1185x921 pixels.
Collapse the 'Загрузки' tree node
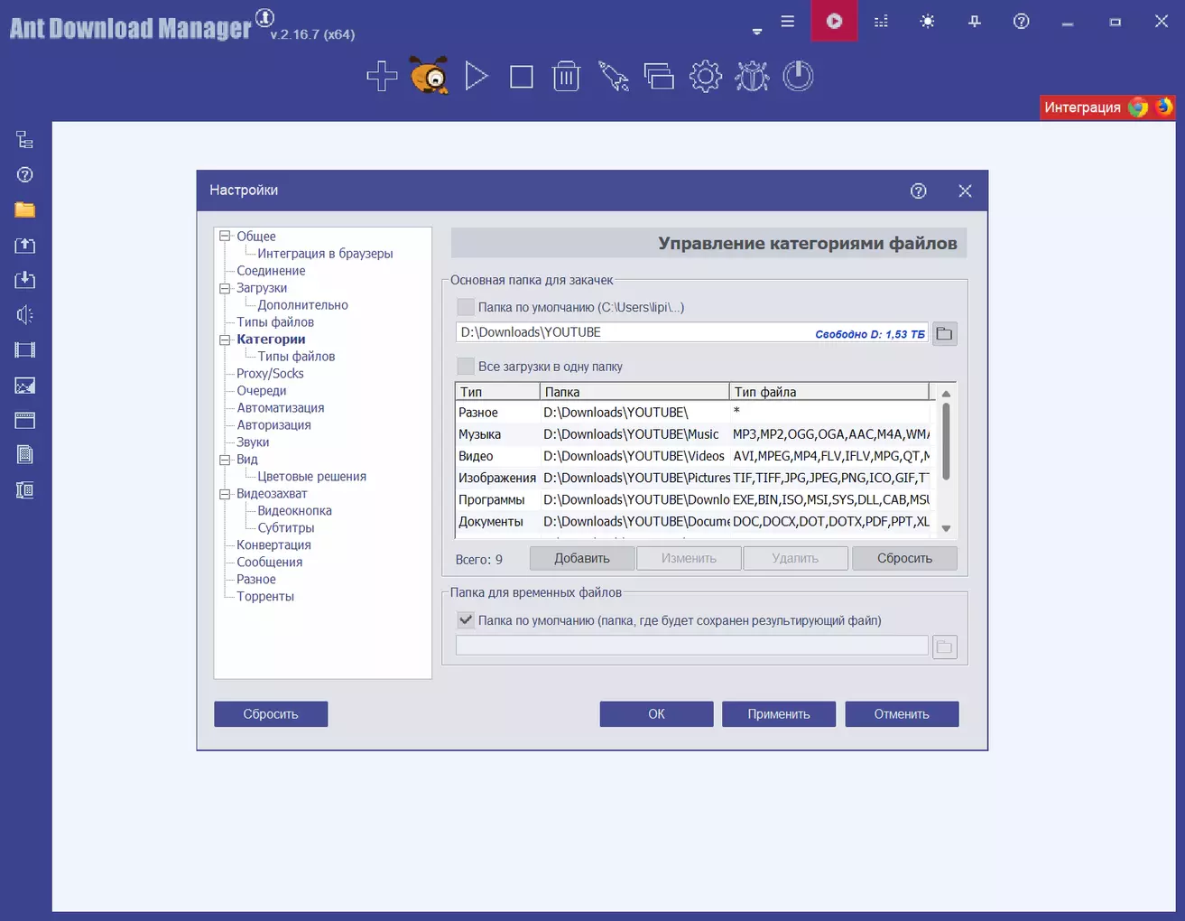(x=226, y=288)
